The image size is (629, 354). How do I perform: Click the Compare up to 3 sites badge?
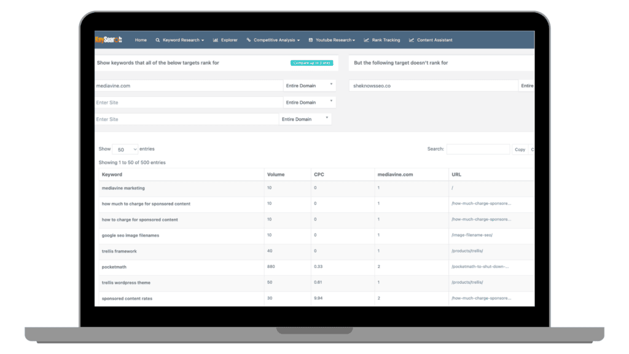pos(311,63)
